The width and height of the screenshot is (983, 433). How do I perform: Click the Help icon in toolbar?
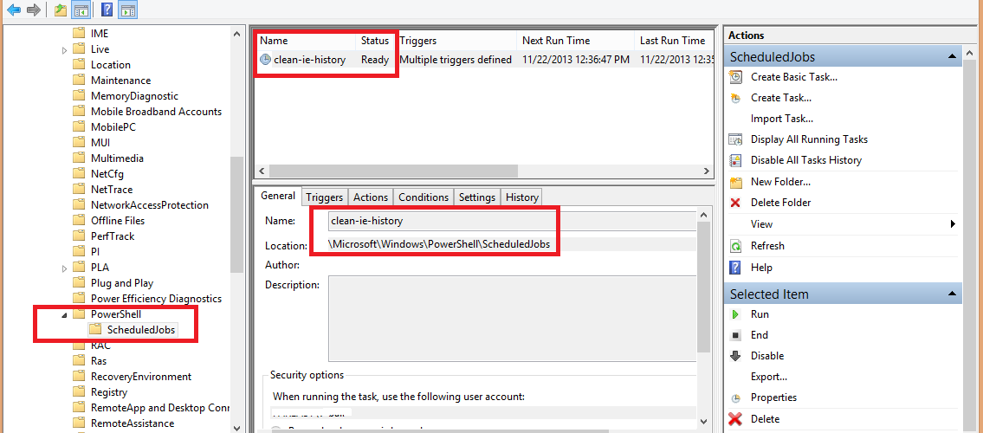107,10
